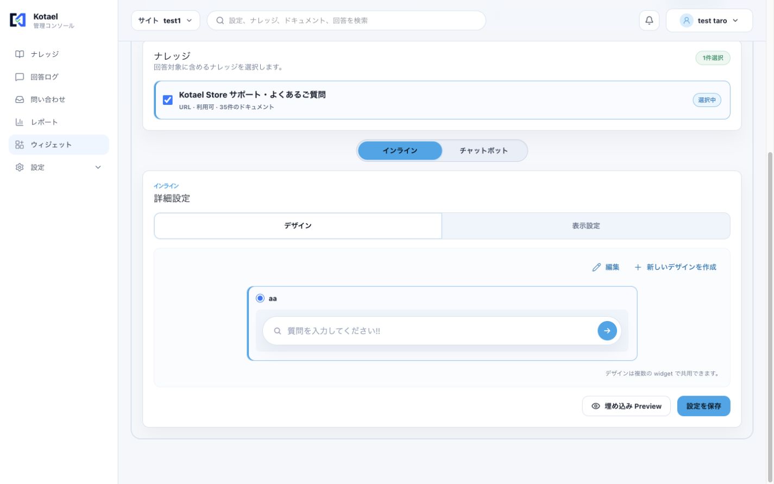774x484 pixels.
Task: Switch to チャットボット mode
Action: tap(483, 150)
